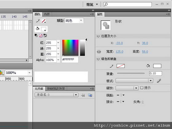
Task: Click the search field at the top
Action: click(128, 5)
